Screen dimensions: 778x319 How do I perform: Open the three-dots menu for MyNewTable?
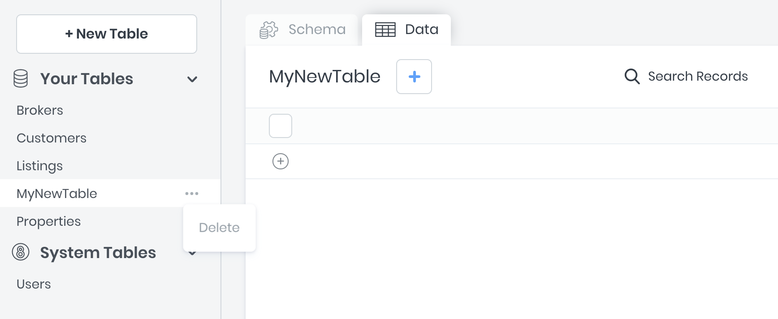coord(192,194)
